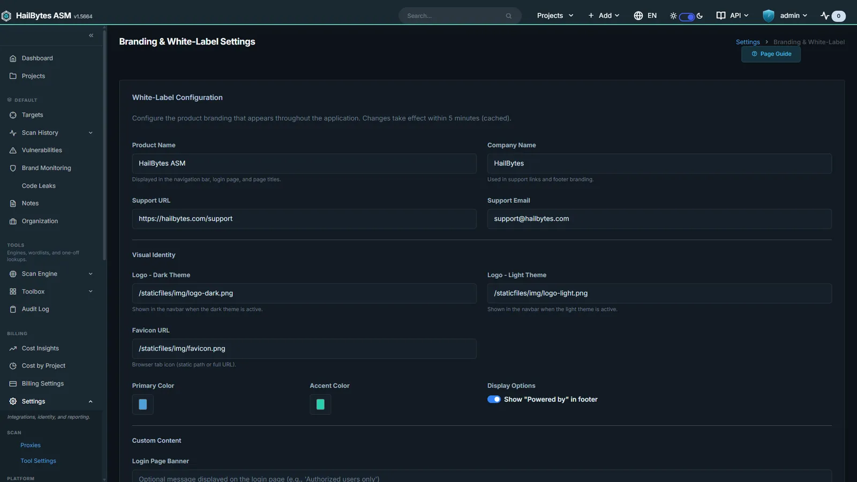Screen dimensions: 857x482
Task: Click the Support URL field
Action: (304, 219)
